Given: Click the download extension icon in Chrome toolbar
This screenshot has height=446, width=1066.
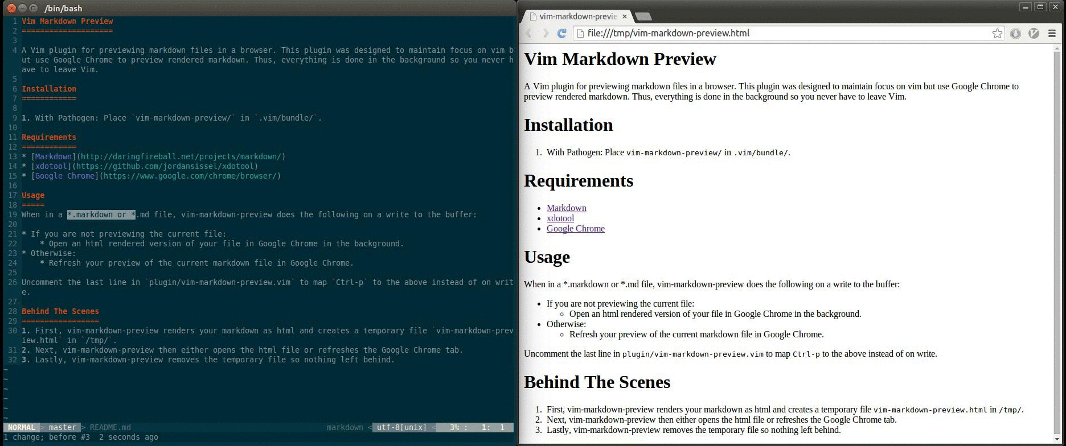Looking at the screenshot, I should [x=1015, y=34].
